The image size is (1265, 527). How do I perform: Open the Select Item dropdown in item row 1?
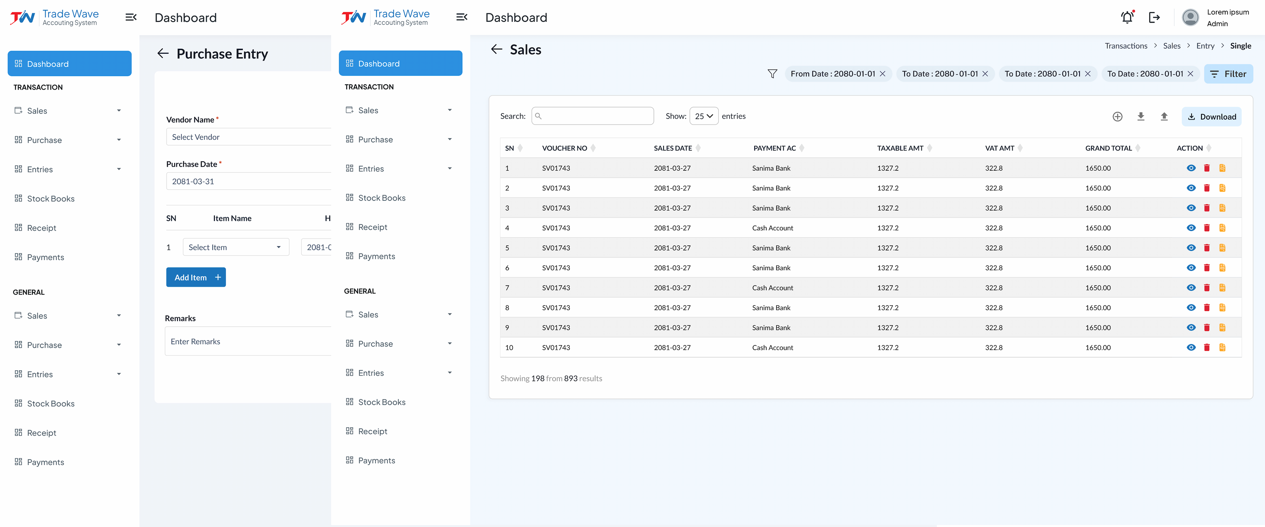tap(236, 247)
